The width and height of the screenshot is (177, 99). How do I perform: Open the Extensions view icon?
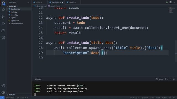pyautogui.click(x=3, y=31)
